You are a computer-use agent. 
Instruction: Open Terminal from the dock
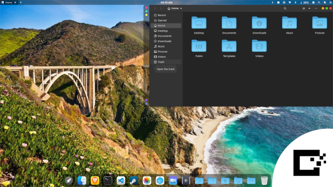(108, 180)
